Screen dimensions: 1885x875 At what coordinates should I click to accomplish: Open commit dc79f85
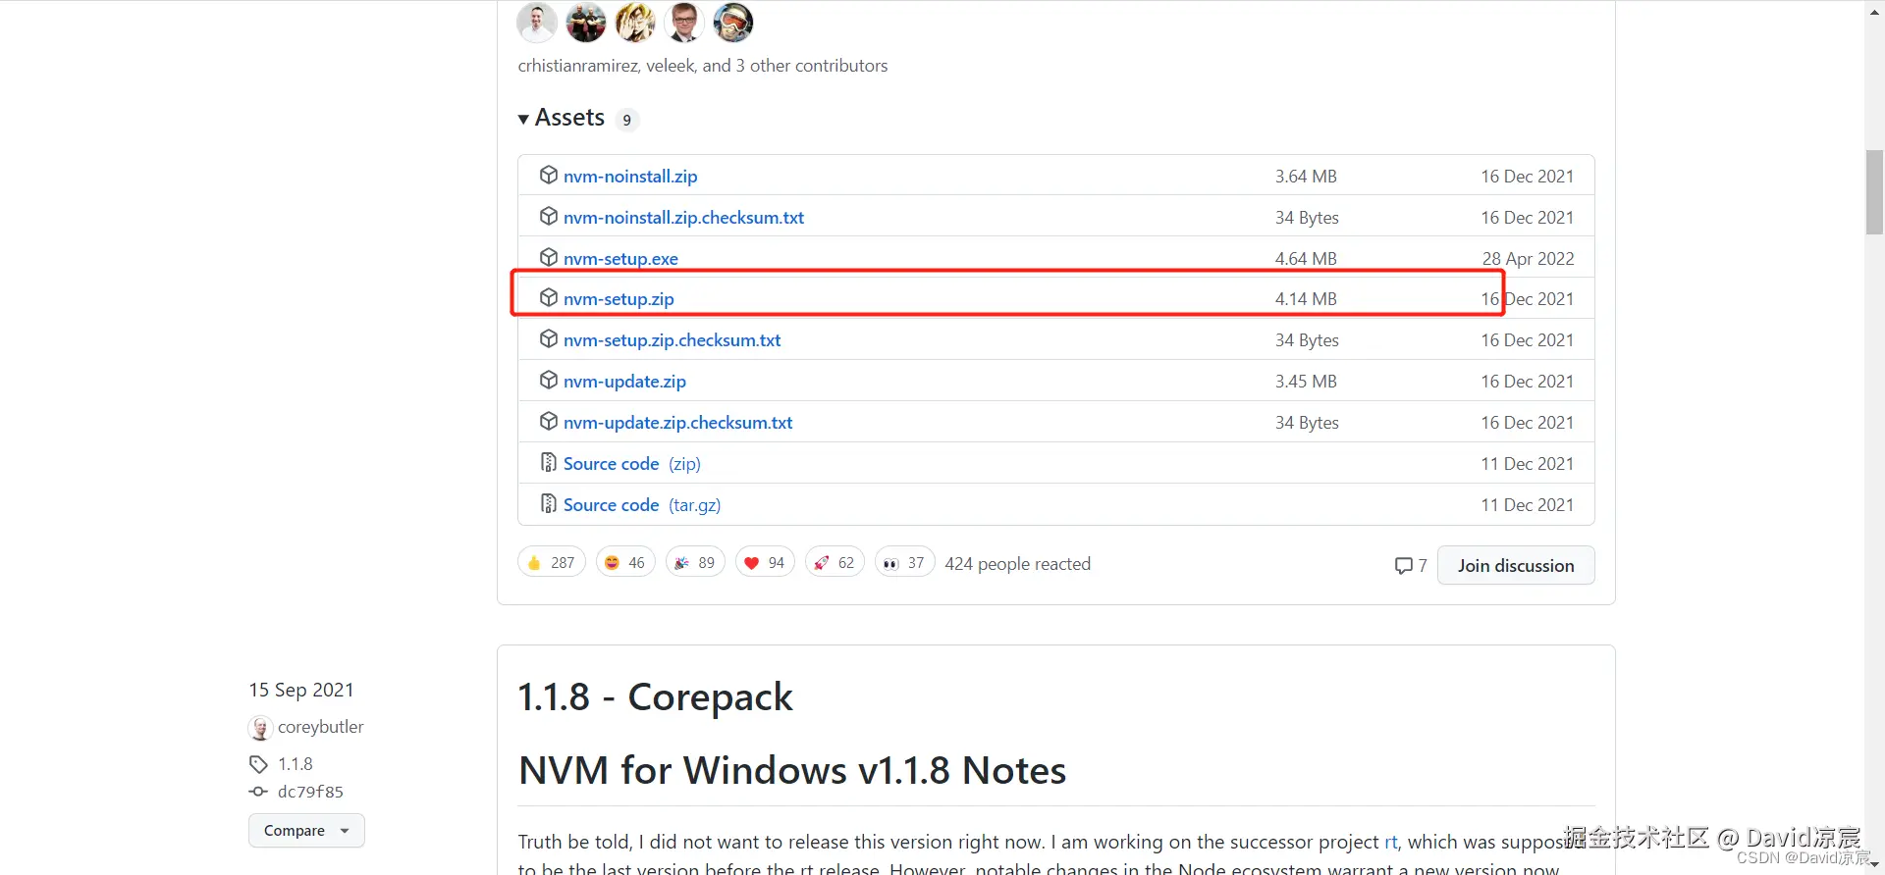(x=310, y=792)
